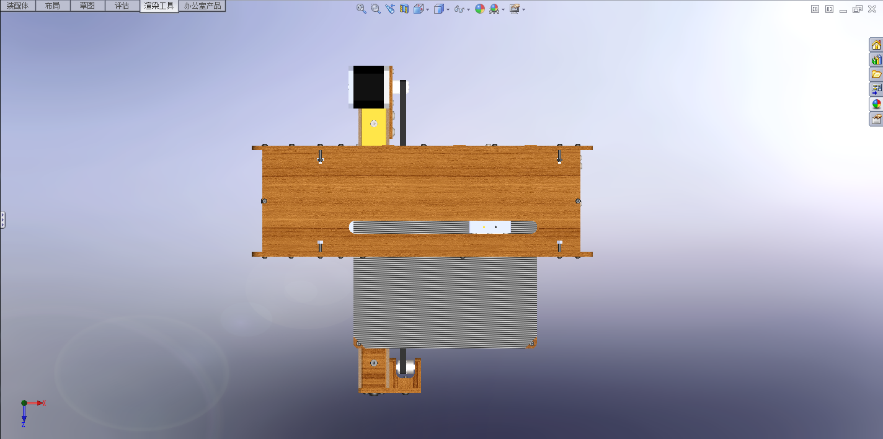Select the white slider block in the slot
883x439 pixels.
point(490,227)
